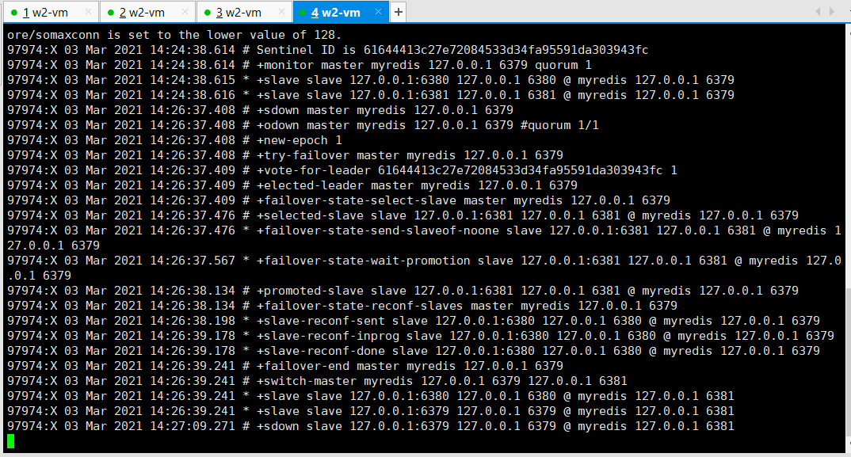Close the 4 w2-vm tab

tap(377, 12)
